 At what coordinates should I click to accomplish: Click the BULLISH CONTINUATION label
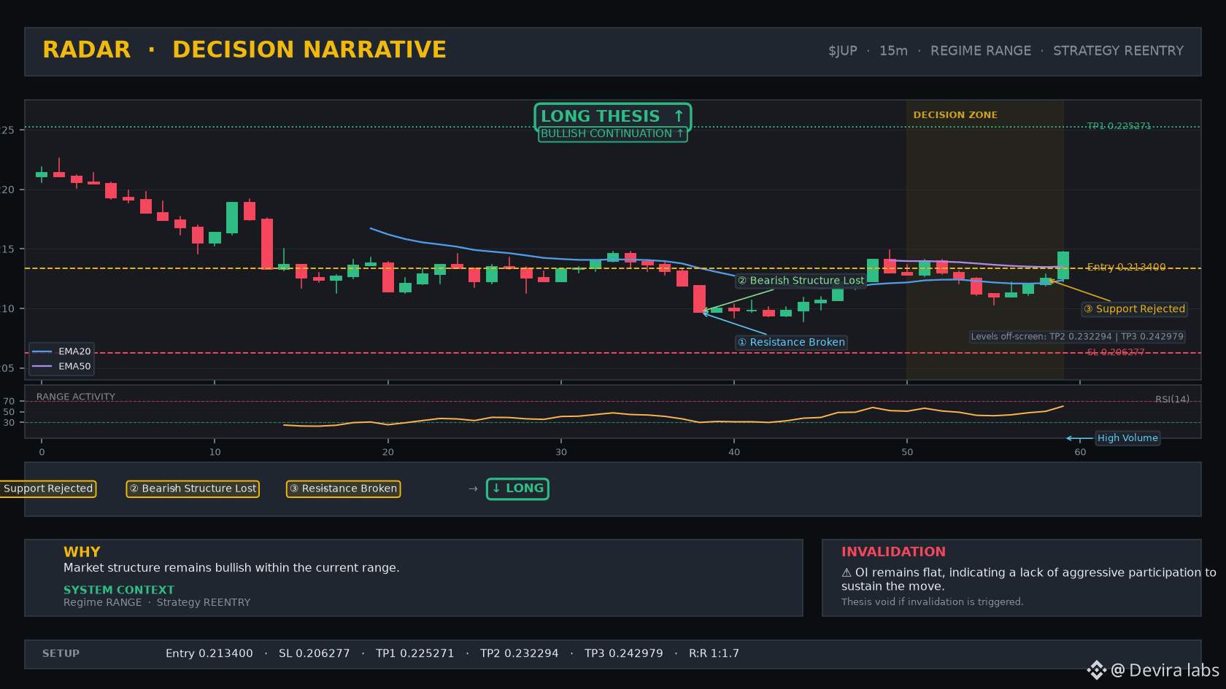tap(612, 133)
